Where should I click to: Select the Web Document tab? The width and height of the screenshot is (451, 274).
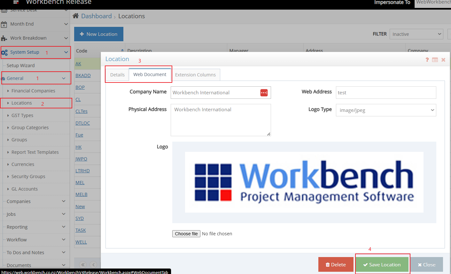150,74
